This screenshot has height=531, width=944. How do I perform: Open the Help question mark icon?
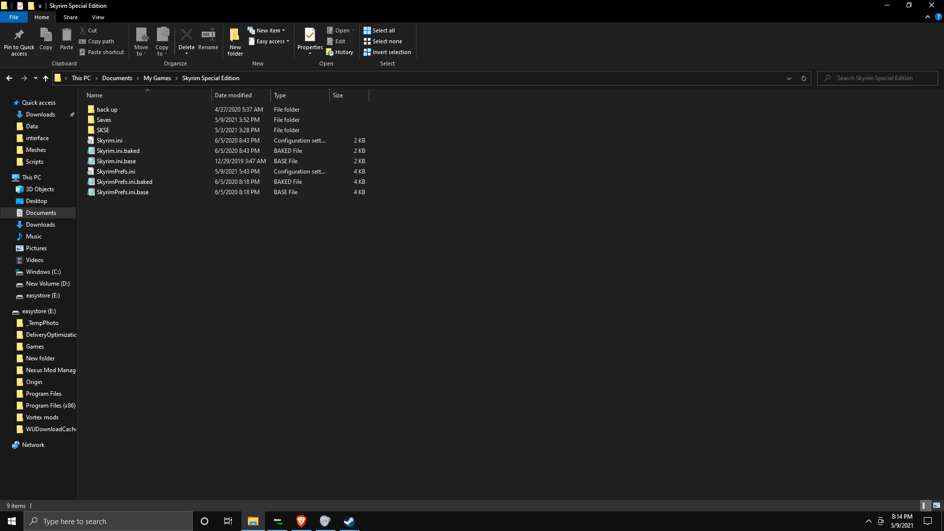click(938, 17)
